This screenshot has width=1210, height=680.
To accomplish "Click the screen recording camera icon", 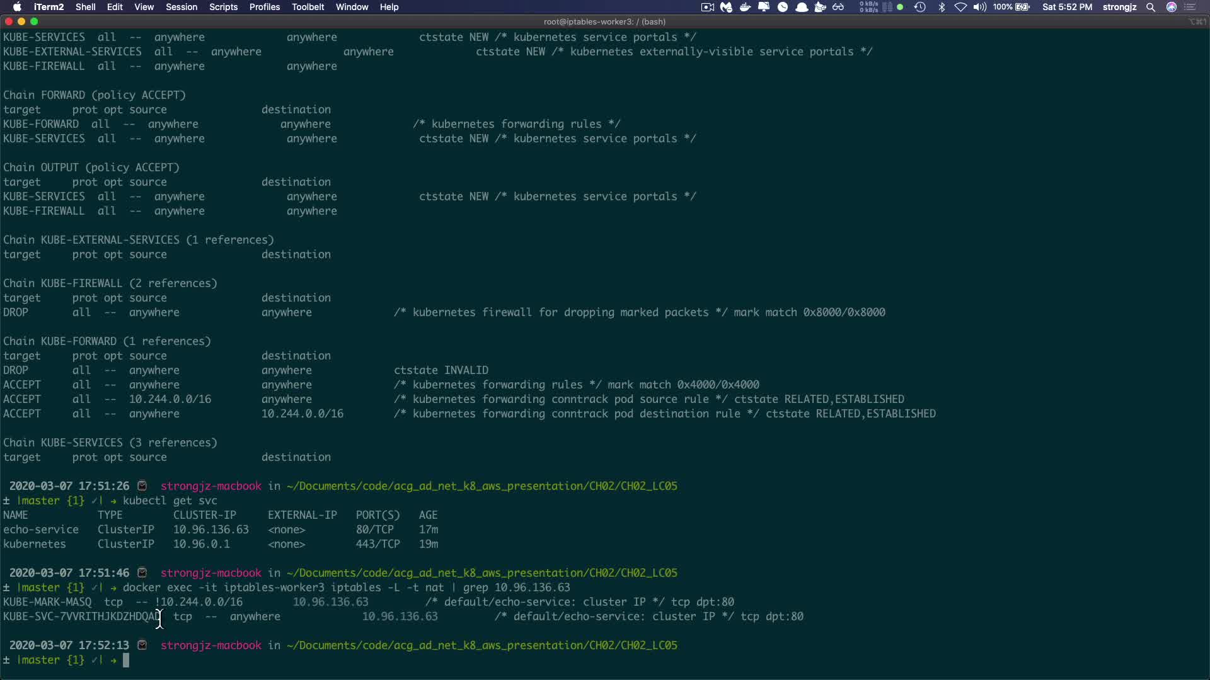I will 708,7.
